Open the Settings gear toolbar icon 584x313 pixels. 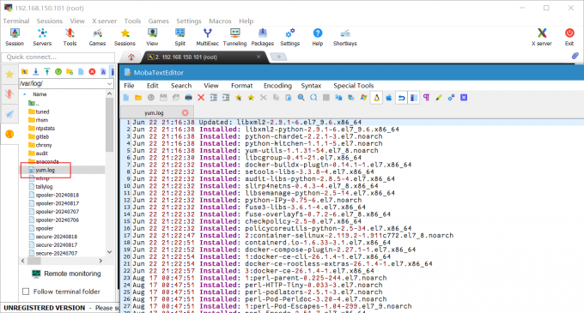(x=290, y=37)
